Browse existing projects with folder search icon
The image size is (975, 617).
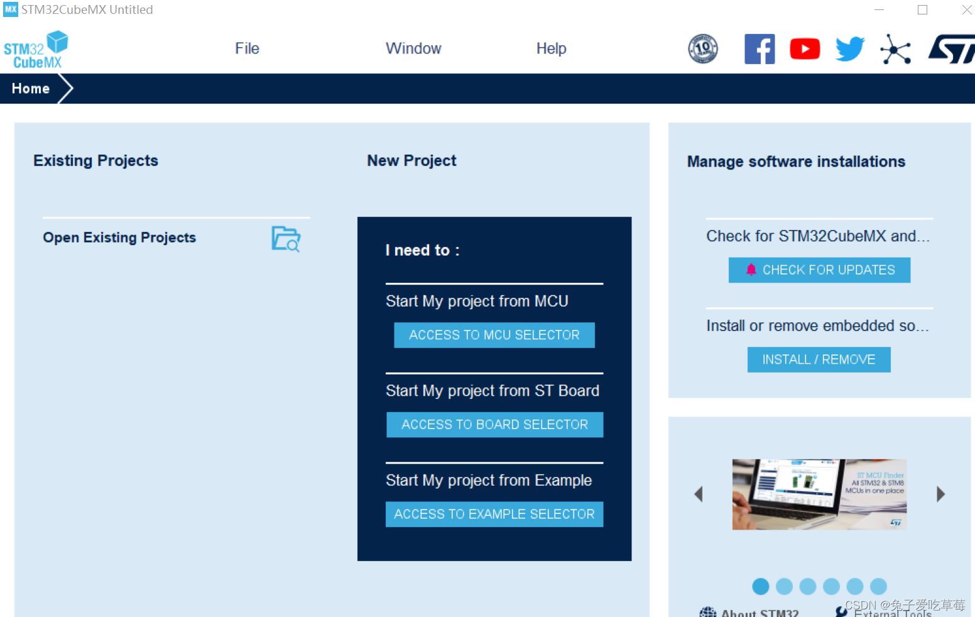[x=286, y=239]
